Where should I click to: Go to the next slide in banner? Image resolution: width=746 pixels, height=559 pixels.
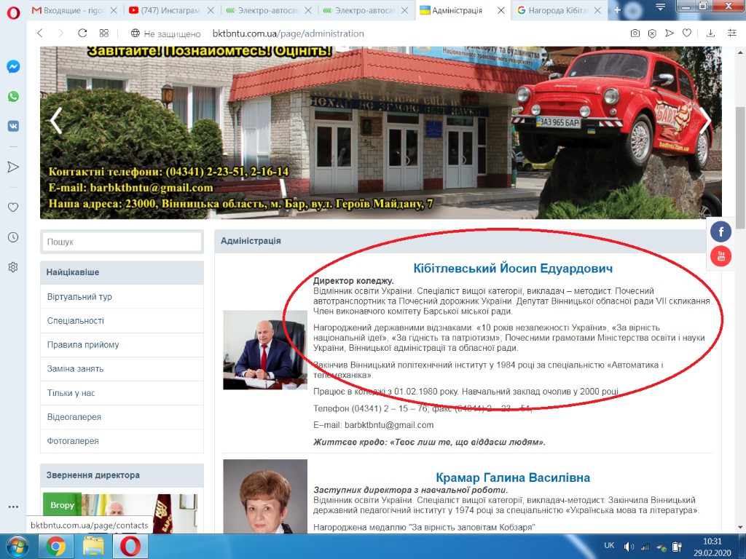[x=705, y=122]
